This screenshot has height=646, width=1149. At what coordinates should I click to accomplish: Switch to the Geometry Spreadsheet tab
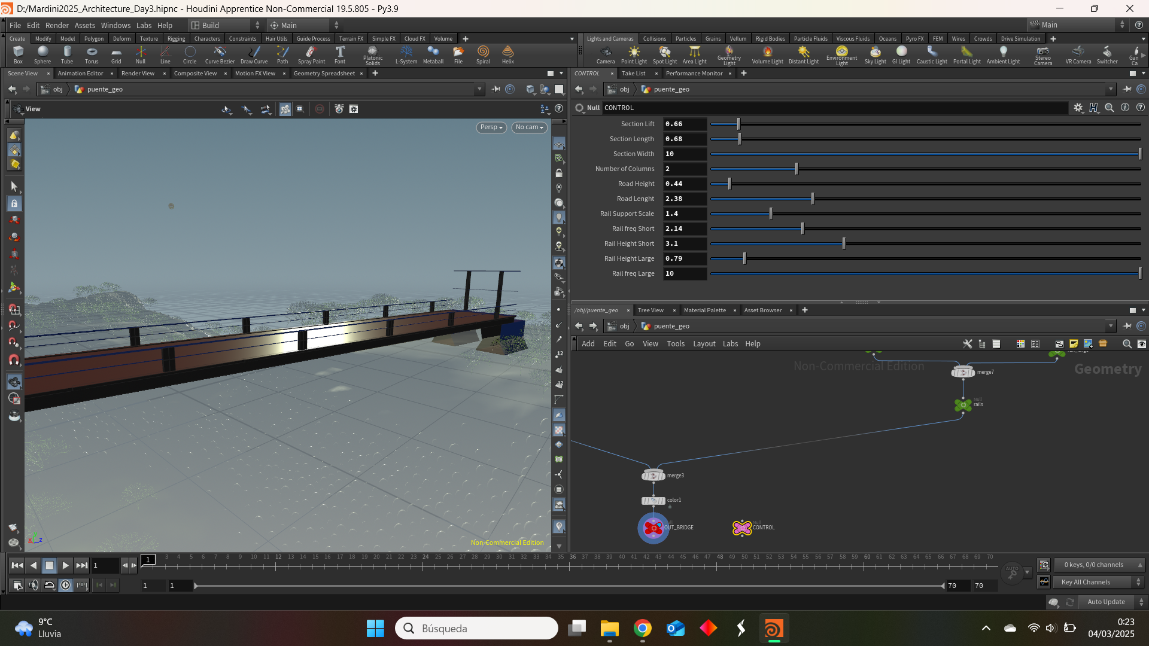pyautogui.click(x=324, y=74)
